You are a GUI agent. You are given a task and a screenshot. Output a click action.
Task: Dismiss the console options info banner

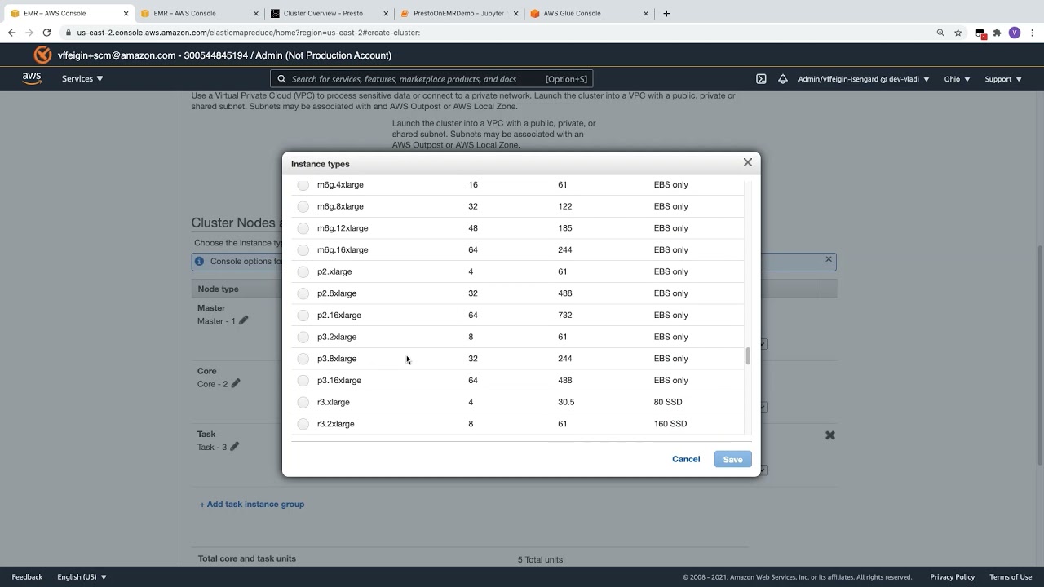click(829, 259)
